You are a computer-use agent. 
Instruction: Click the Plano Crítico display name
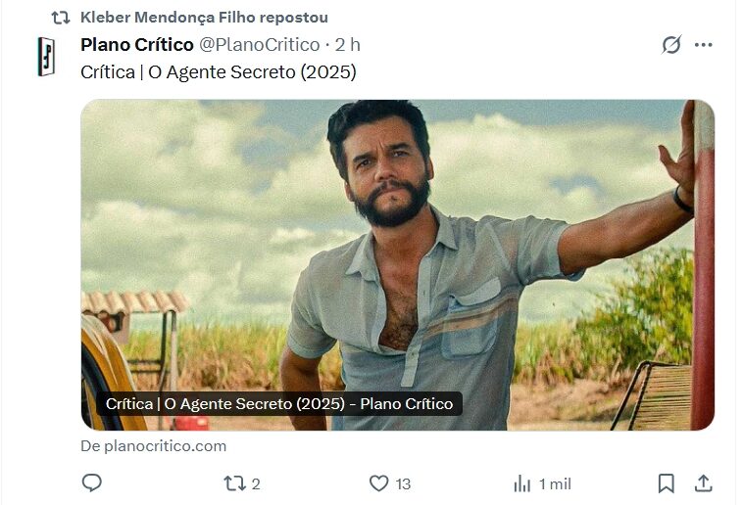pyautogui.click(x=136, y=45)
